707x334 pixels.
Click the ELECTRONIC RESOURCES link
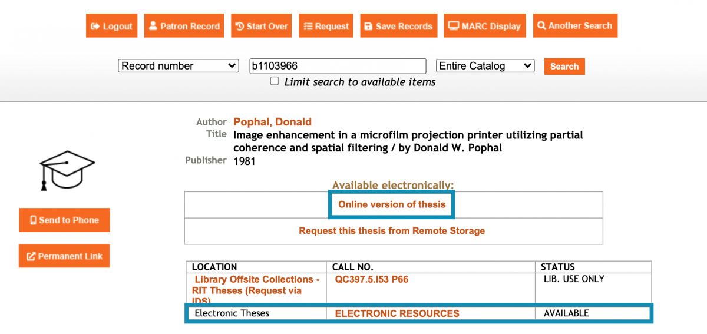point(397,313)
